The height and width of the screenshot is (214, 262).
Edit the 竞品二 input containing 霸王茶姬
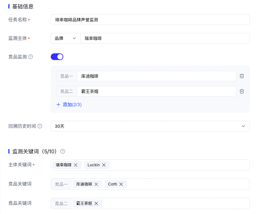pyautogui.click(x=157, y=91)
